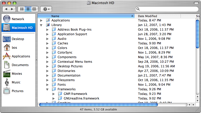
Task: Collapse the Library folder
Action: click(x=41, y=25)
